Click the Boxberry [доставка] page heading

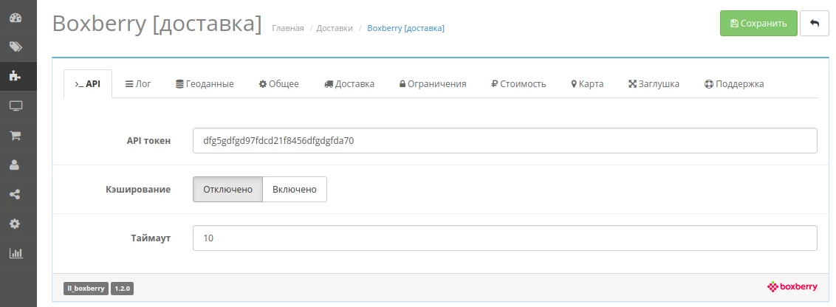click(157, 24)
